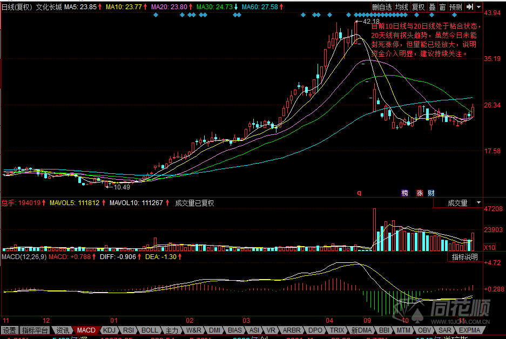Toggle the 均线 moving average display
Screen dimensions: 506x339
click(401, 7)
